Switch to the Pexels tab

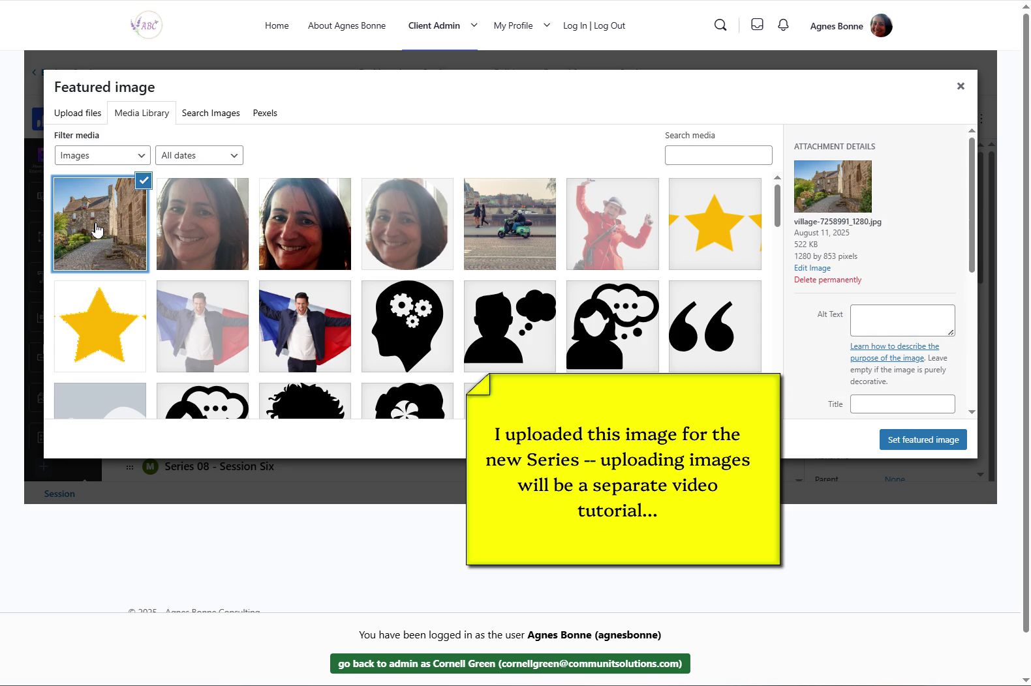265,113
